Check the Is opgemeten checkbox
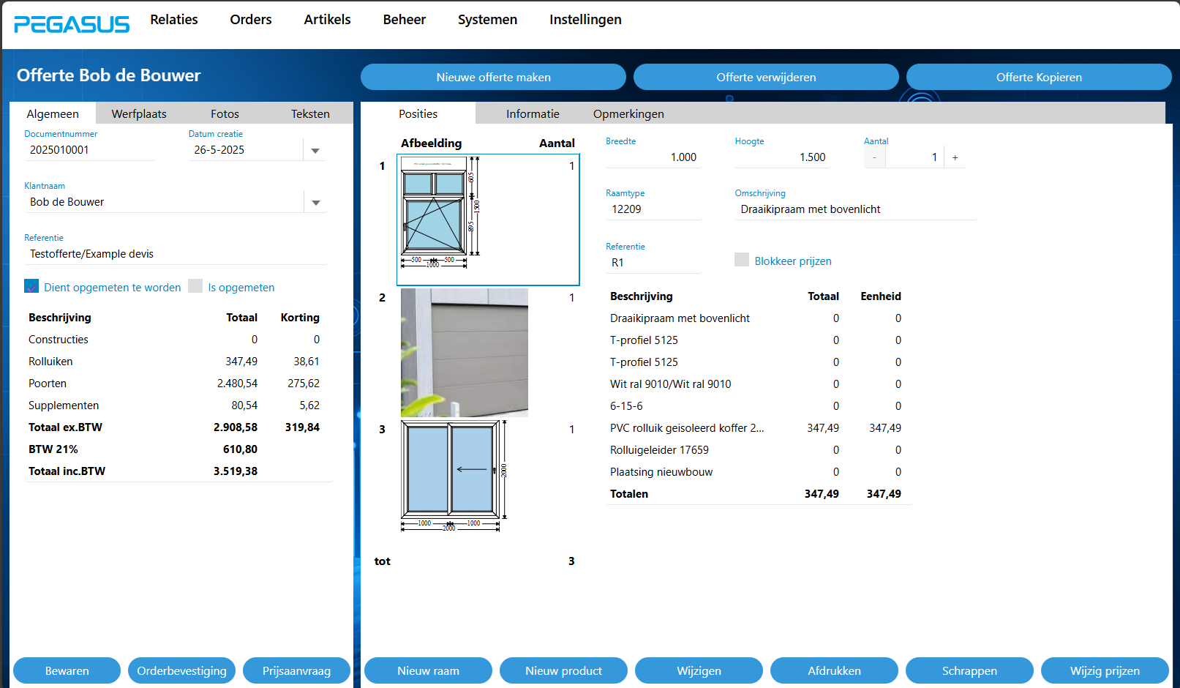 point(195,287)
